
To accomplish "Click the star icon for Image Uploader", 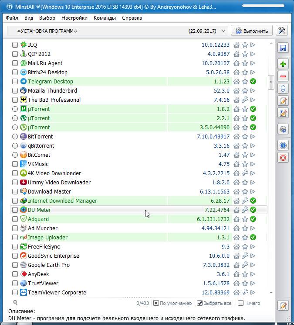I will pos(245,237).
